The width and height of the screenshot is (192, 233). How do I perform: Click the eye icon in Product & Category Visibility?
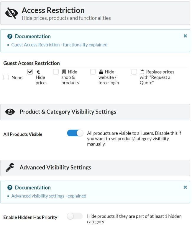coord(10,112)
